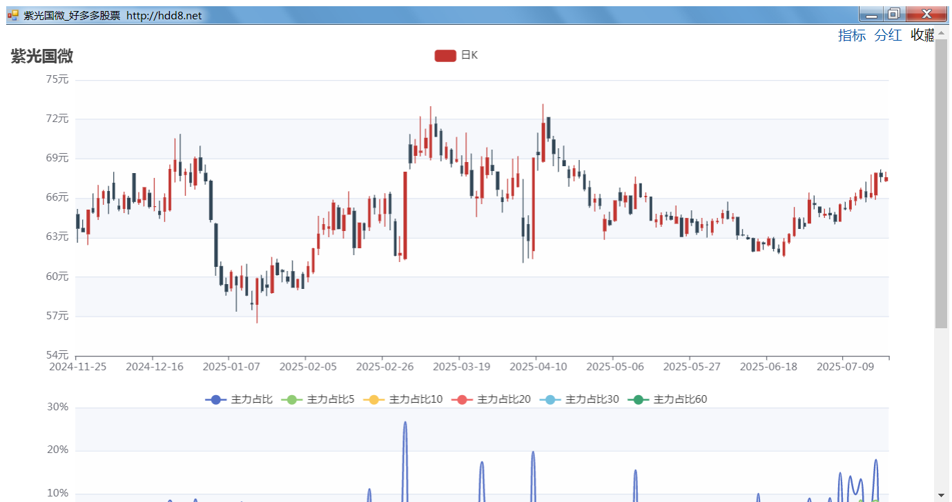Restore down the window
Viewport: 952px width, 502px height.
tap(893, 14)
